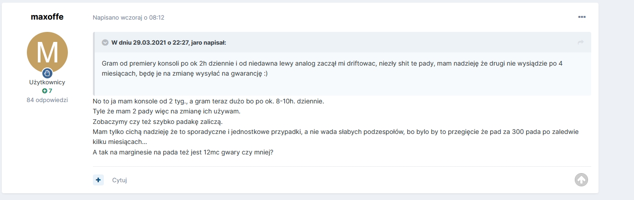Click hand badge on the avatar
Viewport: 634px width, 200px height.
[47, 73]
